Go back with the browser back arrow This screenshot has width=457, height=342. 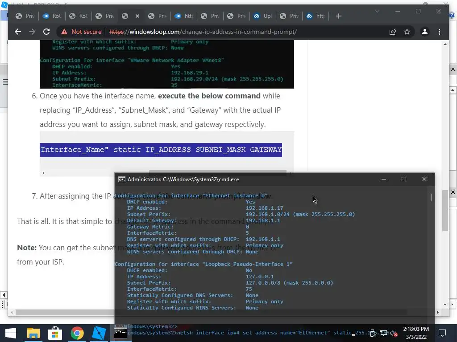pos(18,32)
